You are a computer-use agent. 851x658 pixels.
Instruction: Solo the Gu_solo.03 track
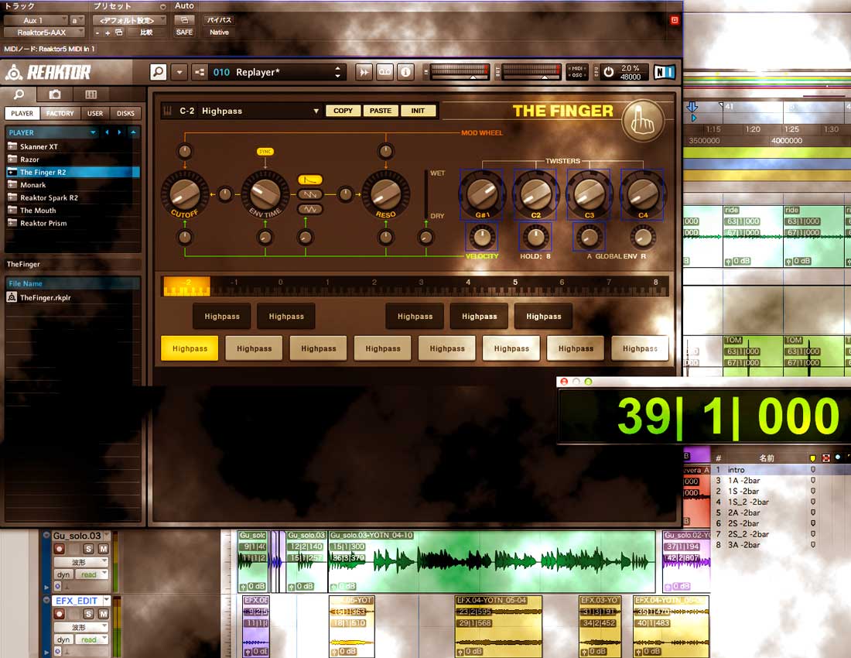click(88, 549)
